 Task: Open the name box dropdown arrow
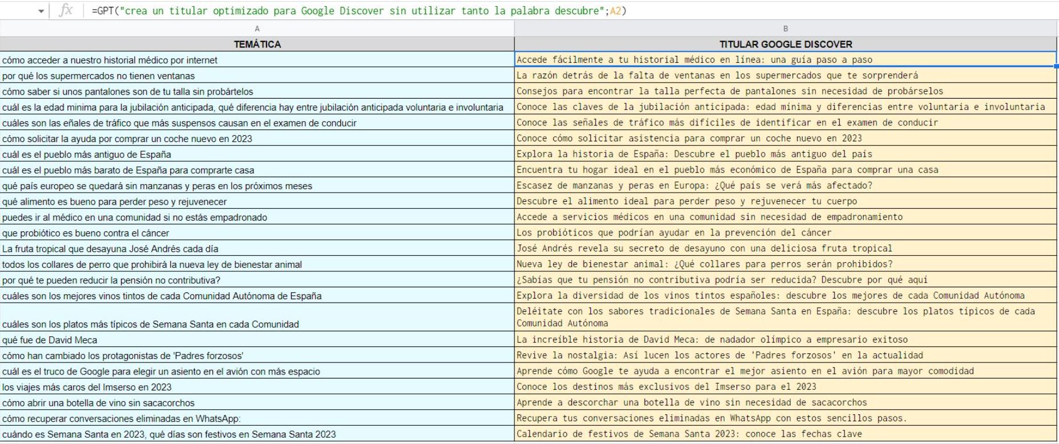pos(41,11)
